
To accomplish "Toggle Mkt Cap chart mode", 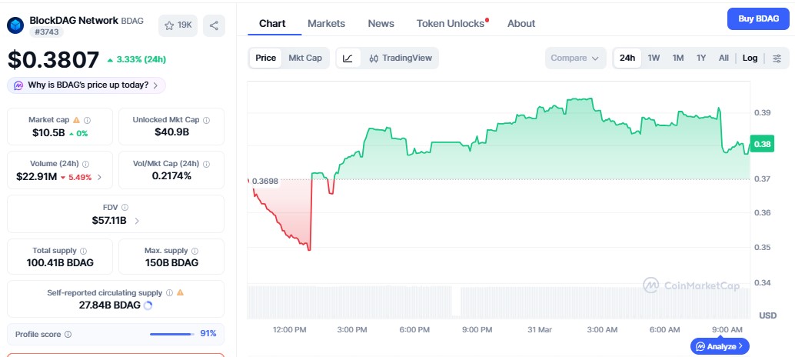I will [305, 58].
